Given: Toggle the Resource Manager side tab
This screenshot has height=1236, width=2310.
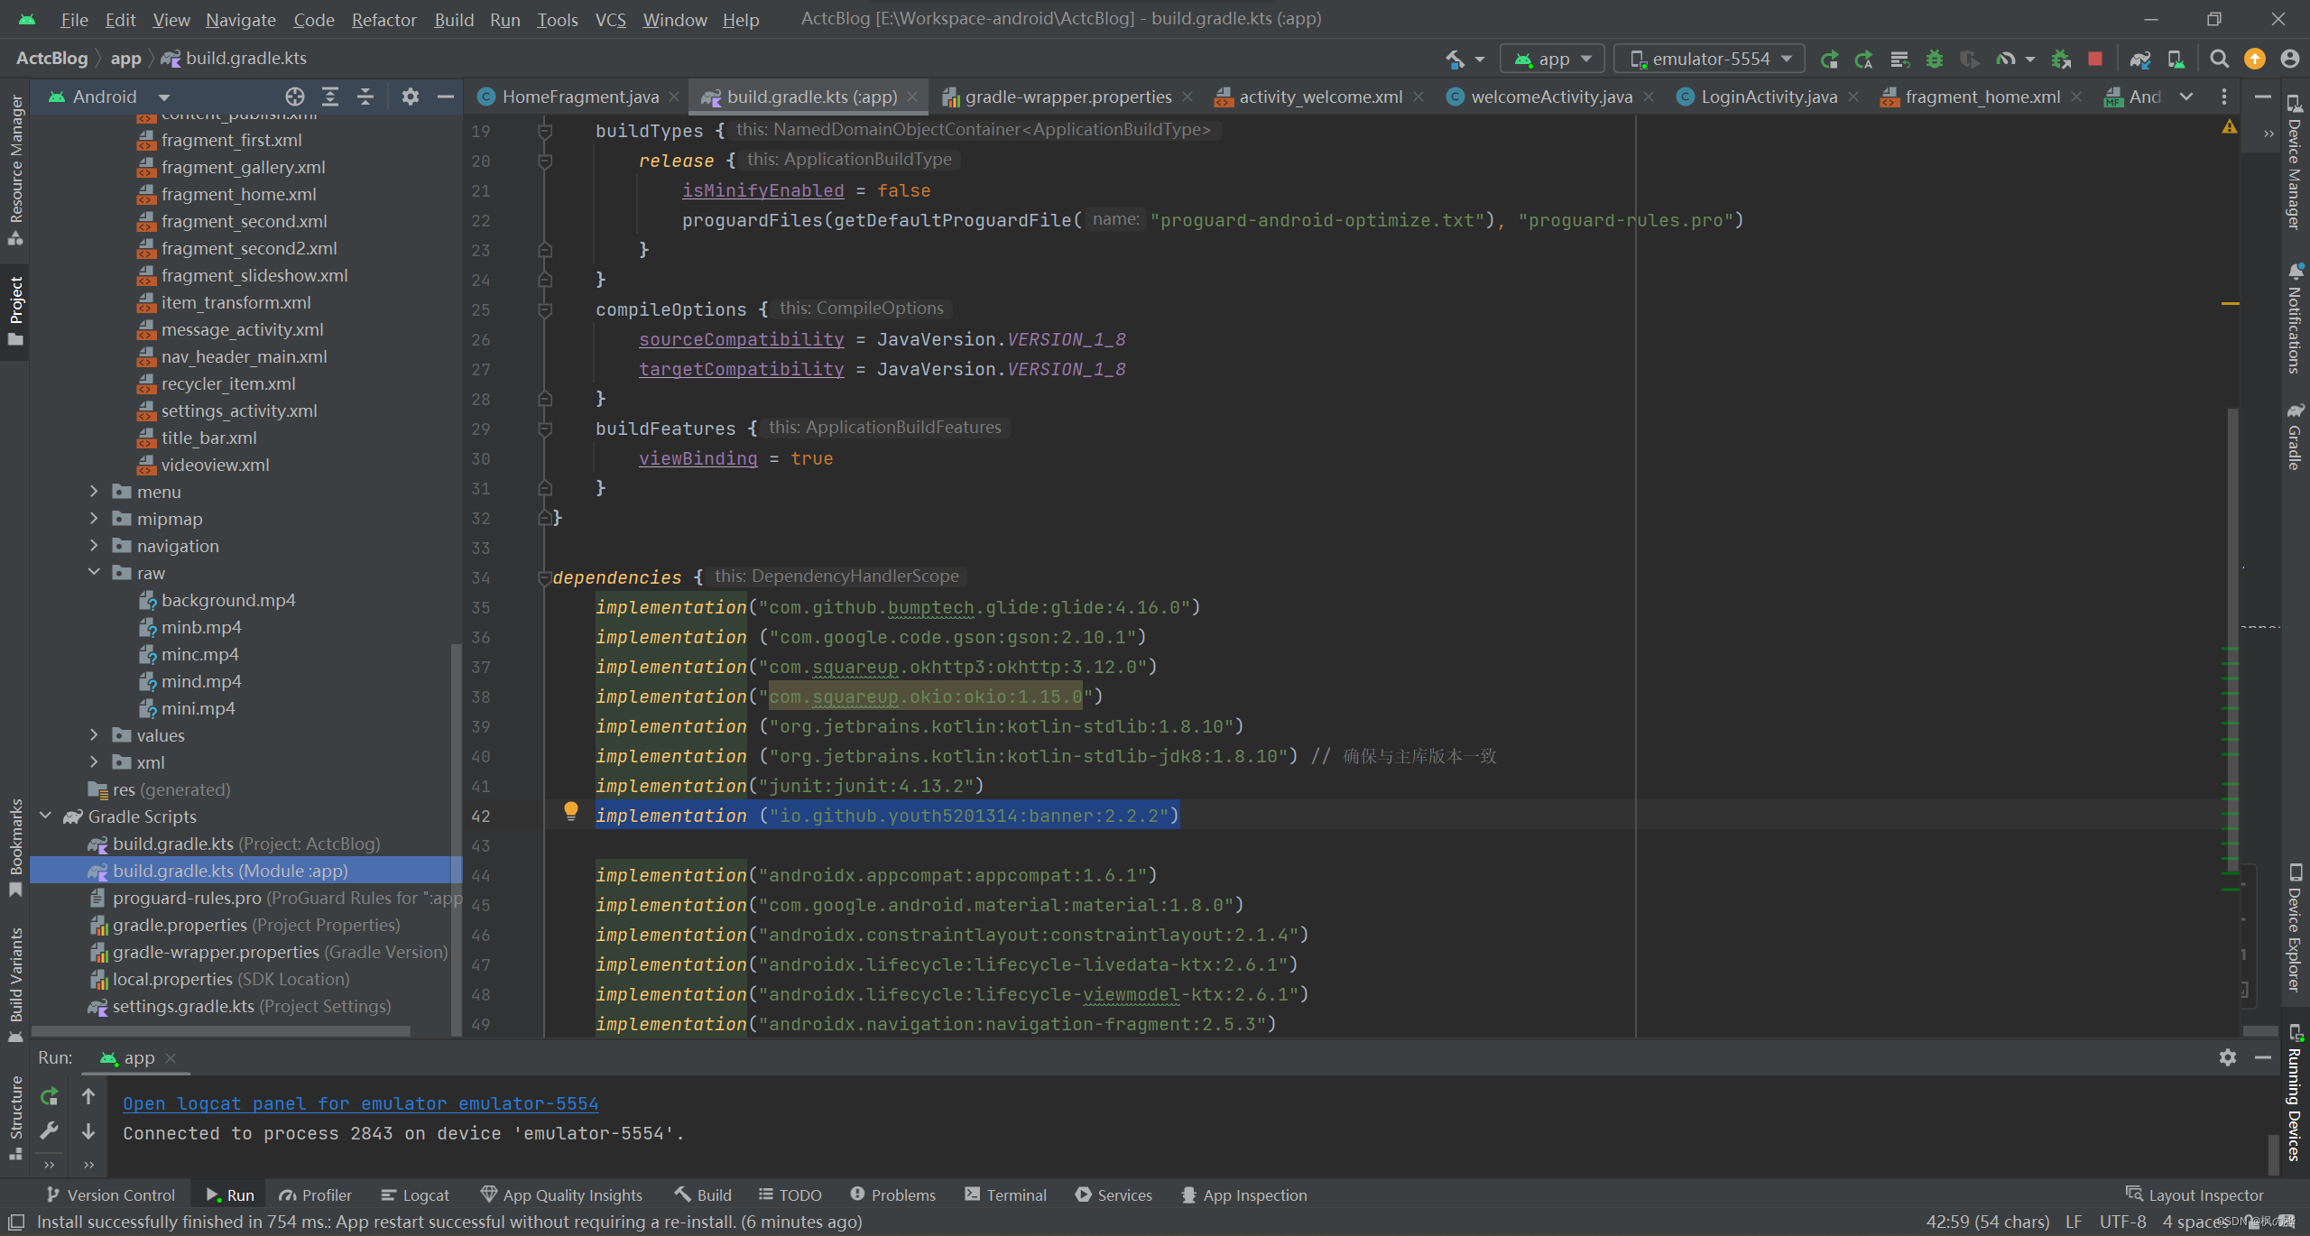Looking at the screenshot, I should (15, 170).
